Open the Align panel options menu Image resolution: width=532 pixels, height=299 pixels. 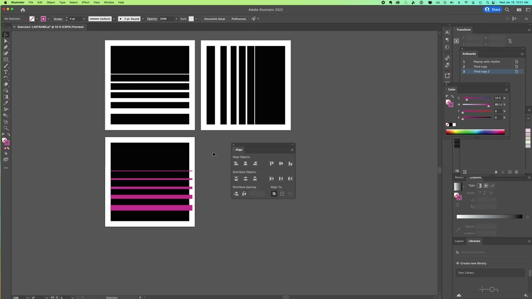pos(292,149)
